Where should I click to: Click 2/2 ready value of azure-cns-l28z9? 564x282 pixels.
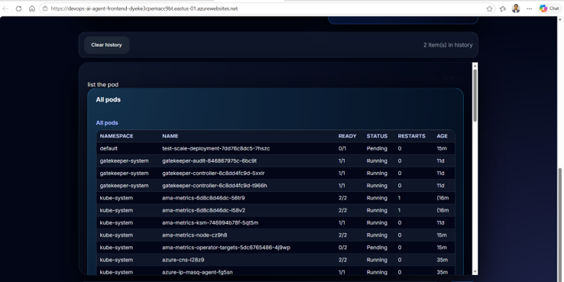pyautogui.click(x=343, y=260)
